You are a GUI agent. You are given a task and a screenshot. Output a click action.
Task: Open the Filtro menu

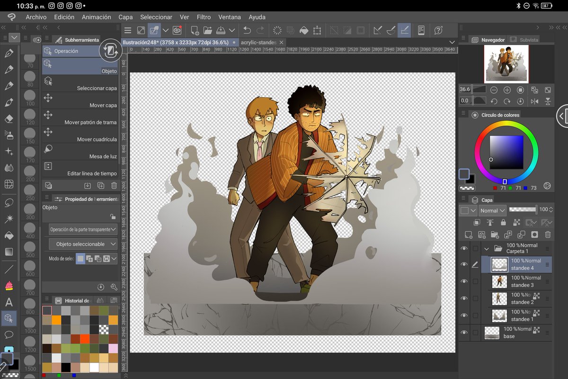[204, 17]
